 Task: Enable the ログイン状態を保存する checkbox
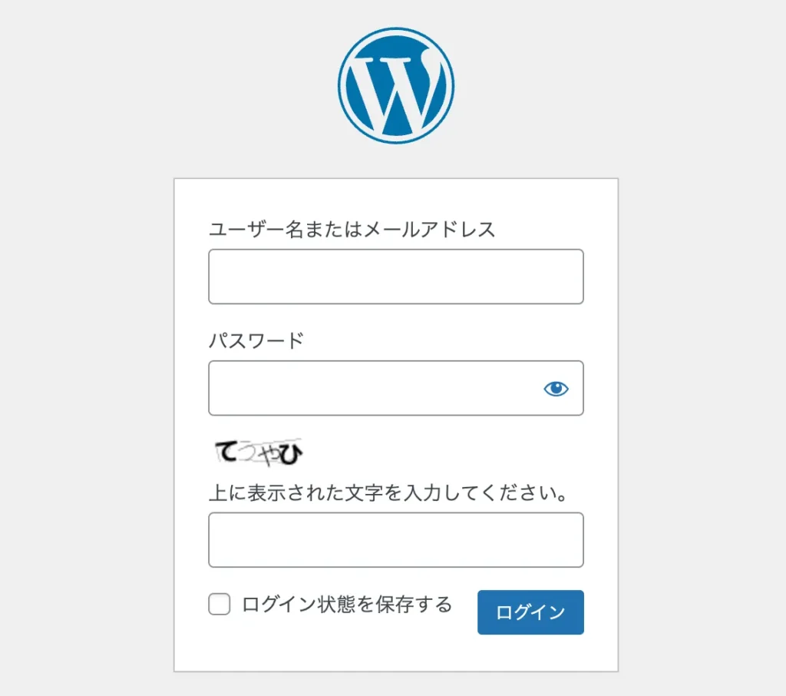coord(220,605)
